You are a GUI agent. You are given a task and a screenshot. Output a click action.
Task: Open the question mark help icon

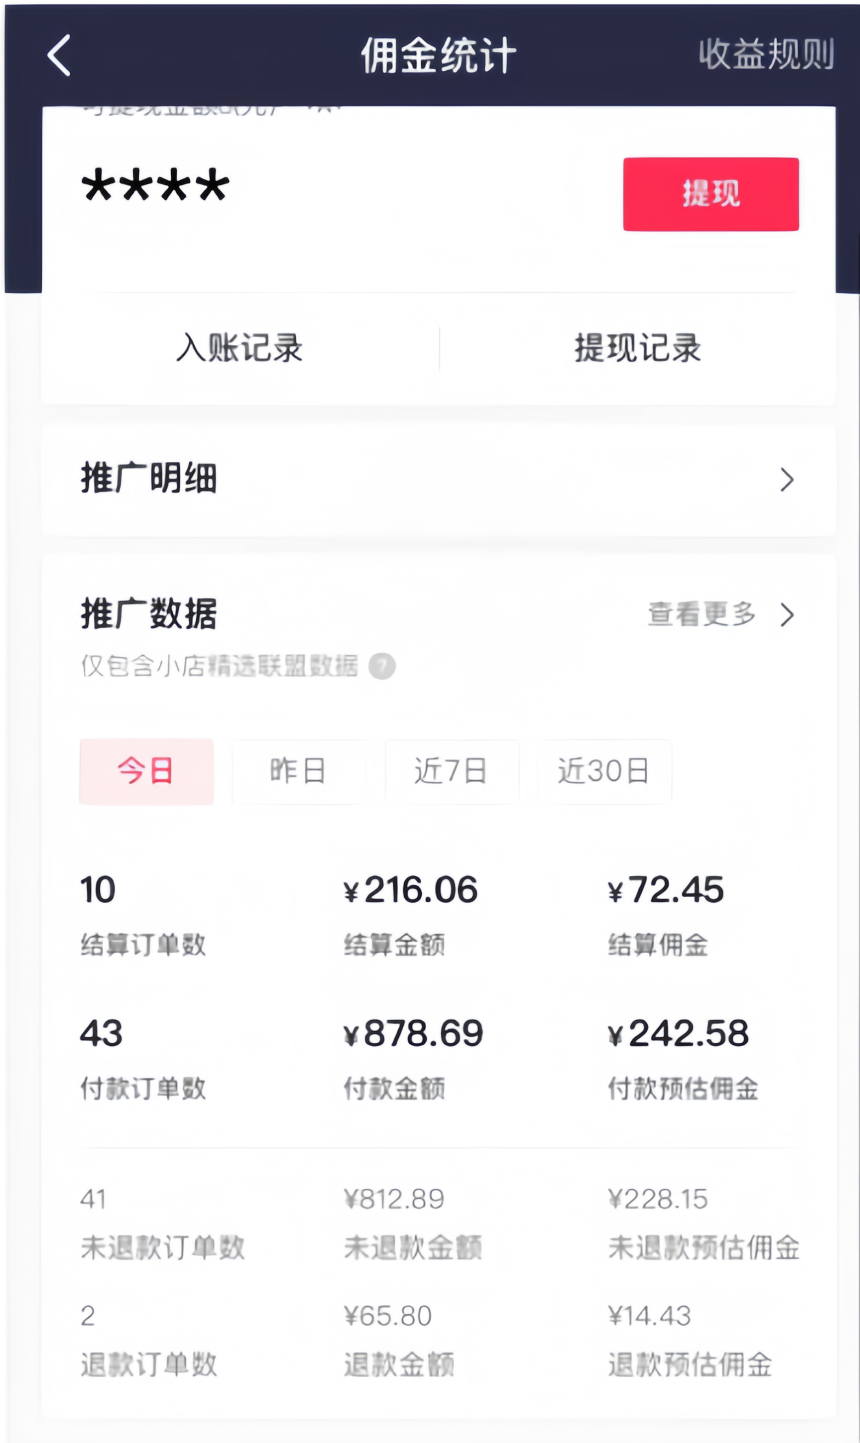382,666
